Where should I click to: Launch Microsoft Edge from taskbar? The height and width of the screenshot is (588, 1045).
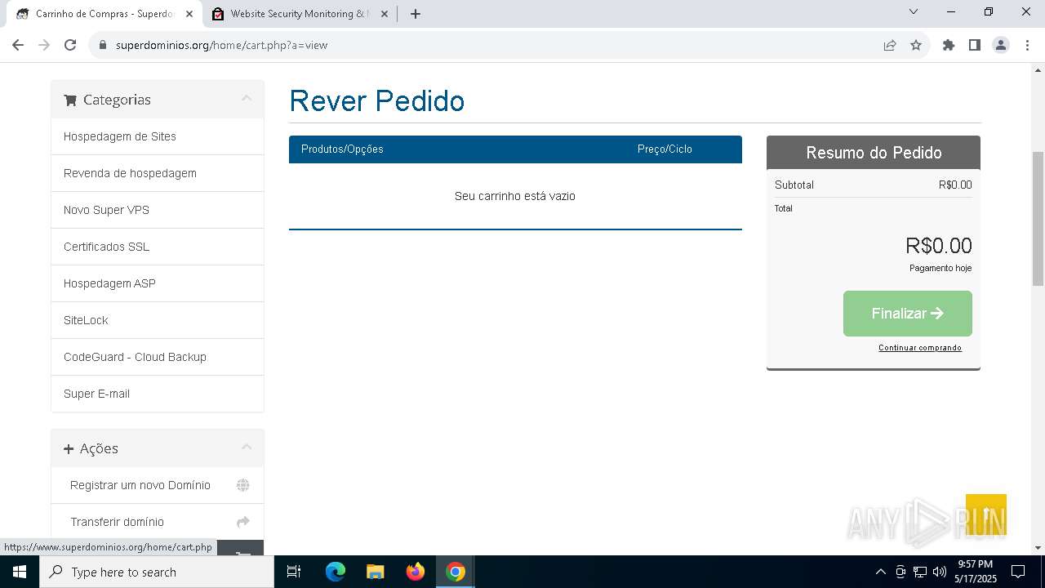point(336,572)
